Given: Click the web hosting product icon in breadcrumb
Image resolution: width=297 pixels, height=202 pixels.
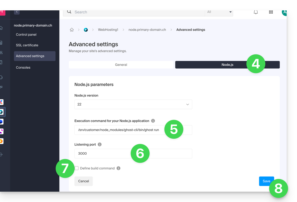Looking at the screenshot, I should (86, 30).
